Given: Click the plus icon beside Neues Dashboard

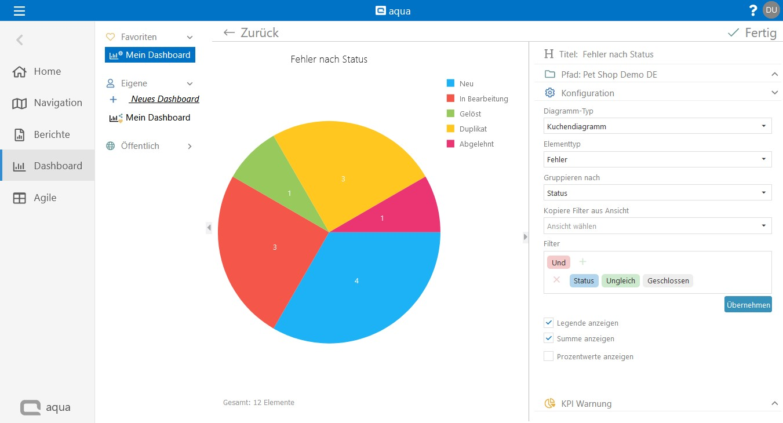Looking at the screenshot, I should coord(113,99).
